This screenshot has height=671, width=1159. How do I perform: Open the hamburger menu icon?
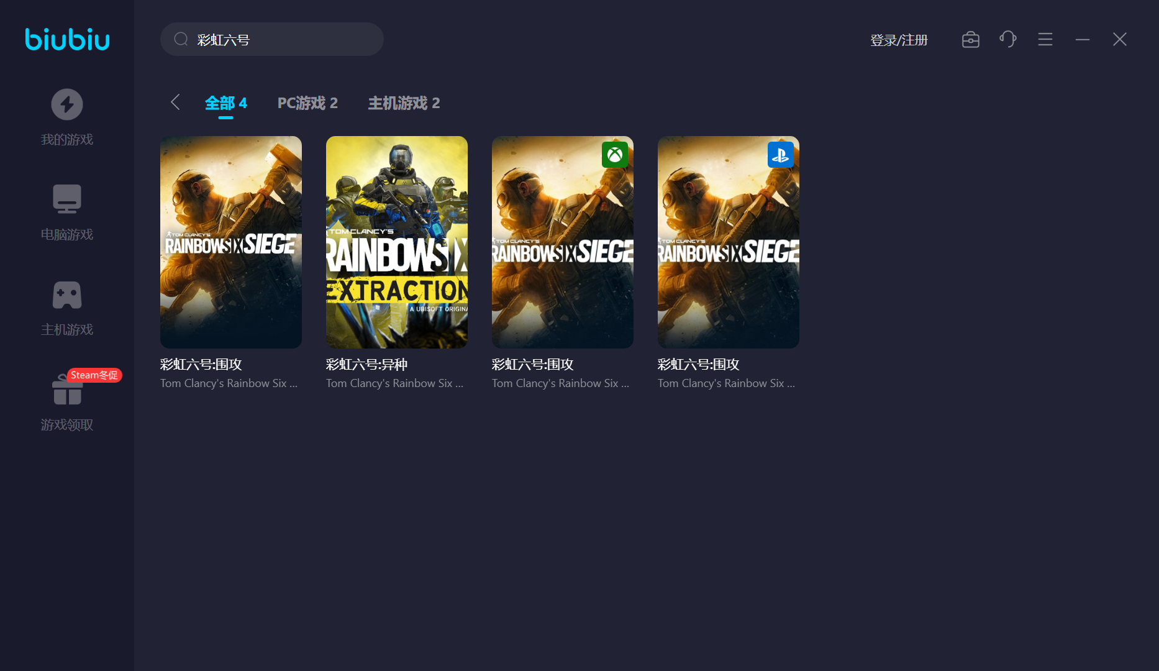(x=1045, y=40)
